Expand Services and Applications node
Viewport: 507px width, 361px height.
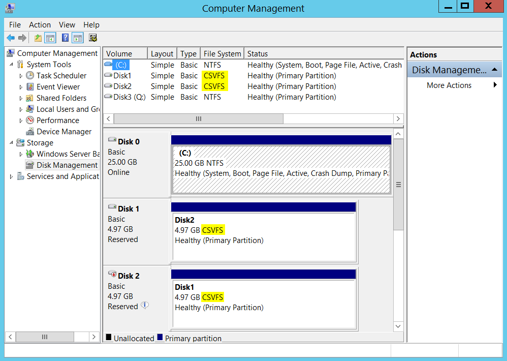pos(12,176)
